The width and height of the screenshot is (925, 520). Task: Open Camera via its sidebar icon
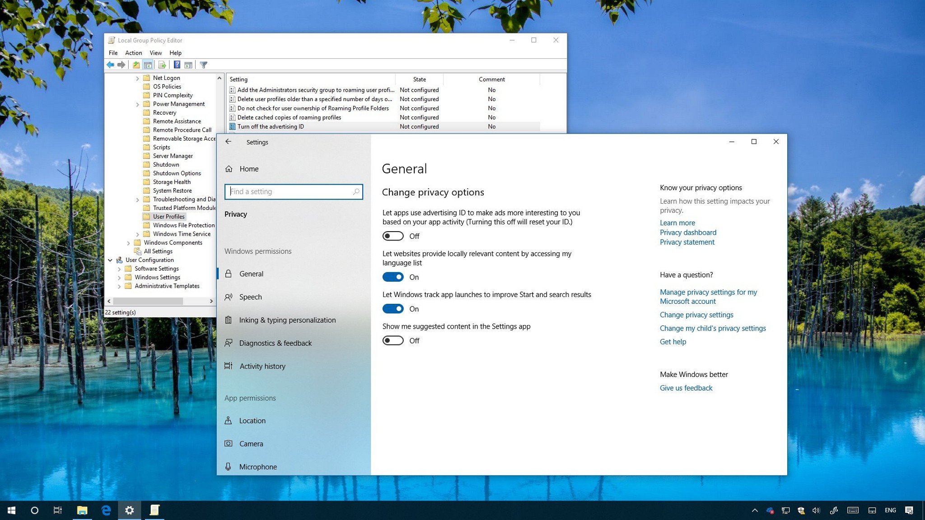pyautogui.click(x=229, y=444)
